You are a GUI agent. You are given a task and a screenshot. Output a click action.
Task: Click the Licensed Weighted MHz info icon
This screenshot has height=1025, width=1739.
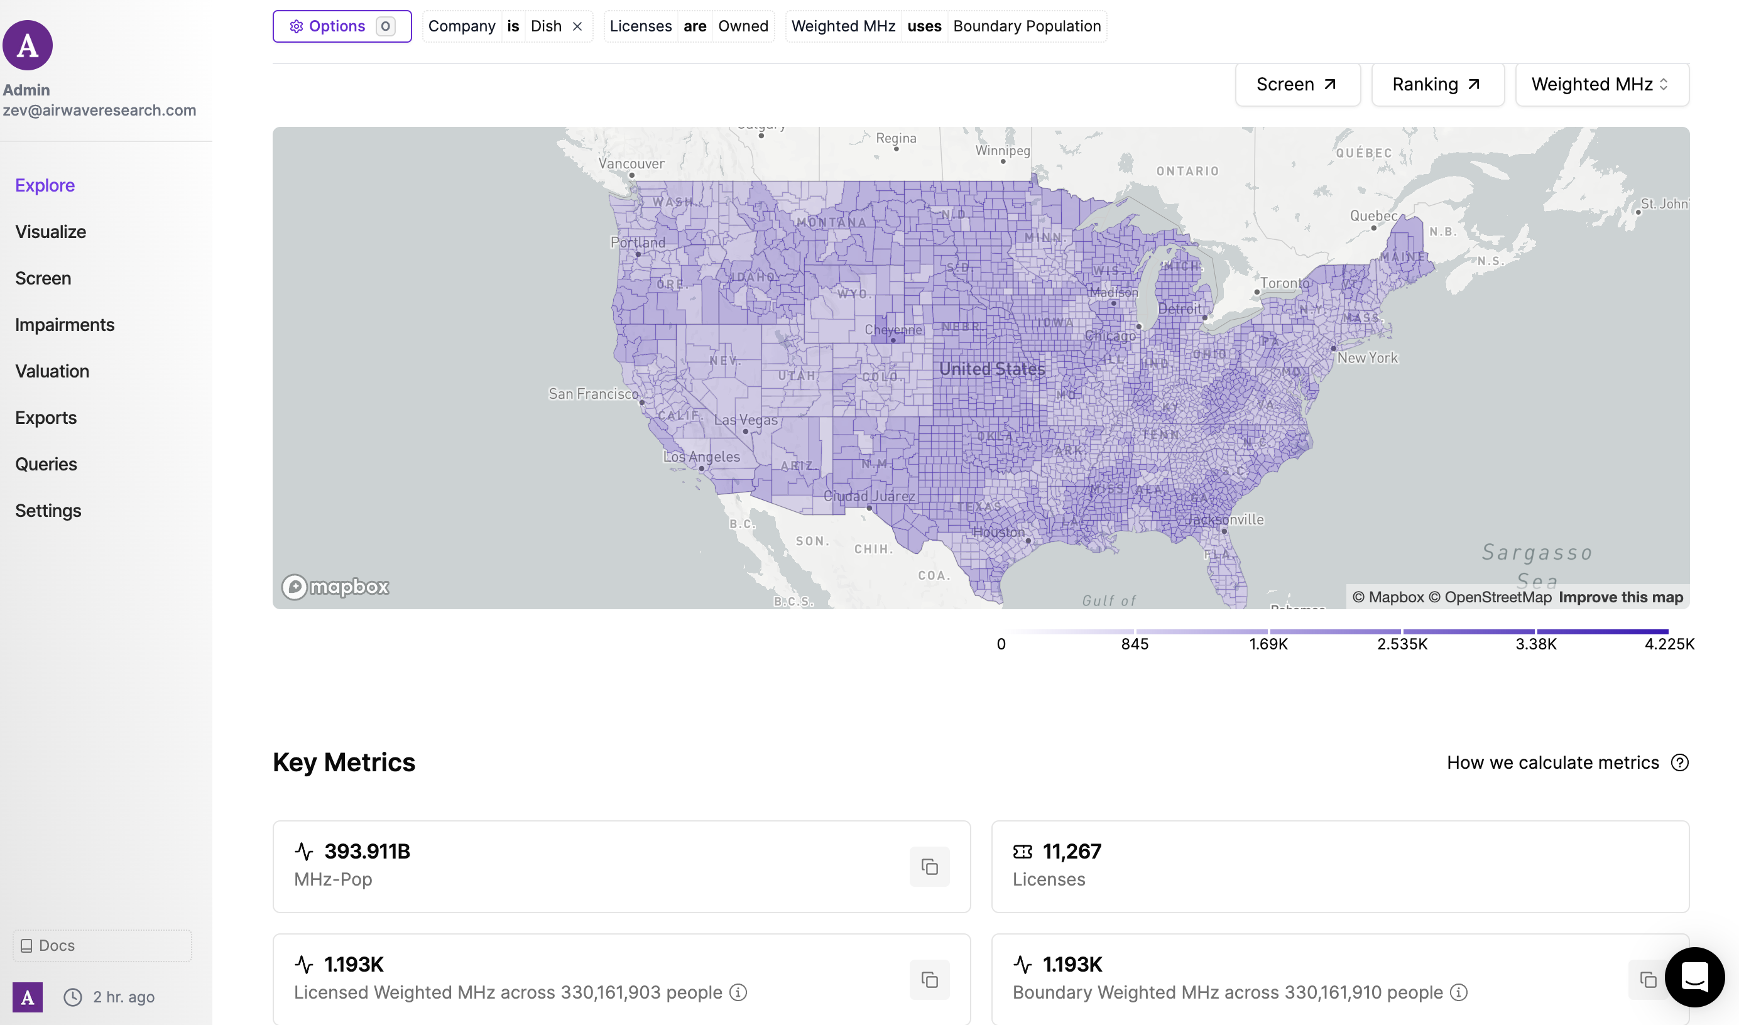coord(739,992)
